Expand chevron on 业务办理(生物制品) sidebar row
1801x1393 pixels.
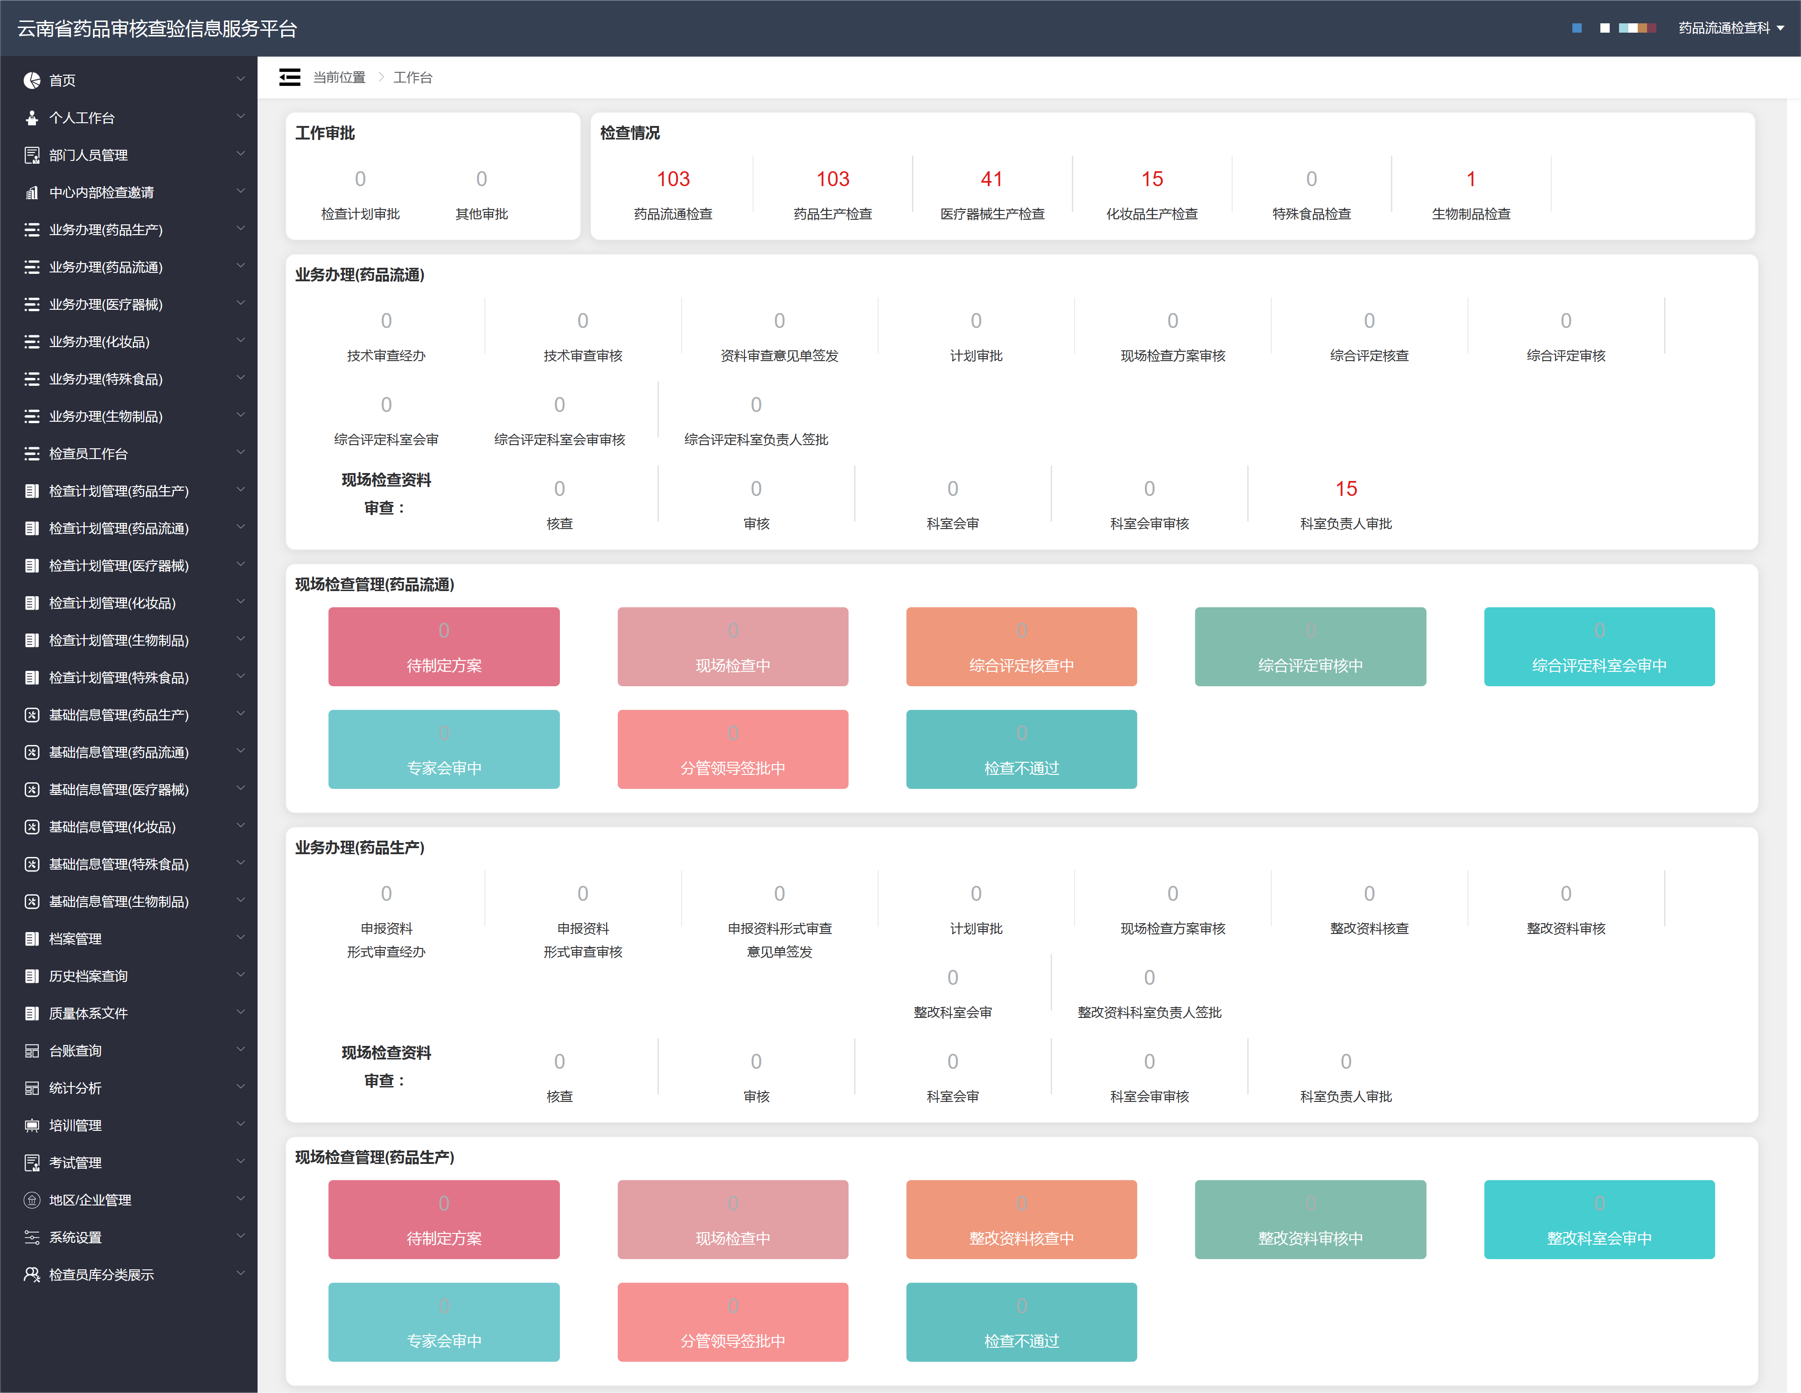pos(241,416)
